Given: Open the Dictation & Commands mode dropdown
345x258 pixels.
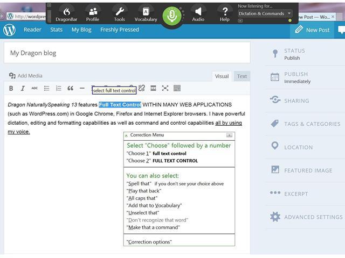Looking at the screenshot, I should coord(265,13).
